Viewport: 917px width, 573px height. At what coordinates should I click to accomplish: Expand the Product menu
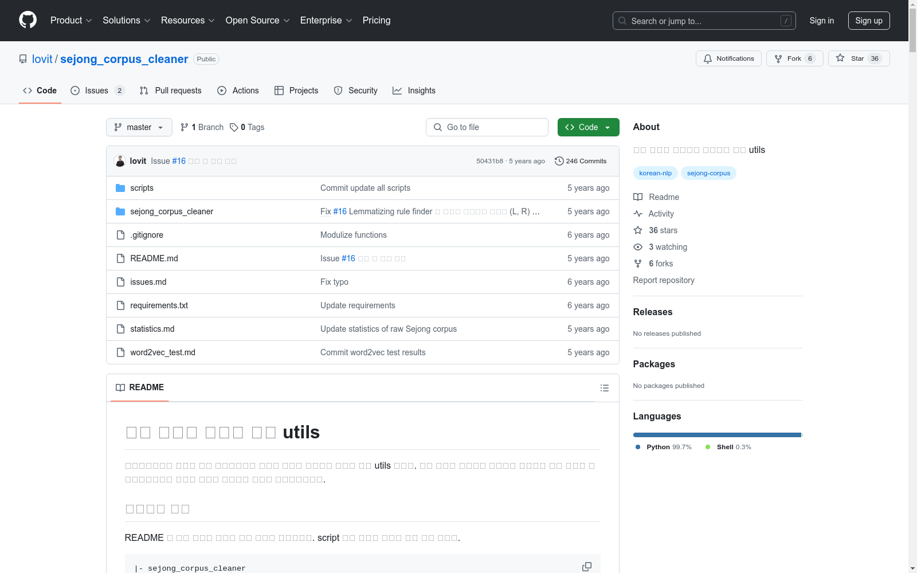point(71,20)
